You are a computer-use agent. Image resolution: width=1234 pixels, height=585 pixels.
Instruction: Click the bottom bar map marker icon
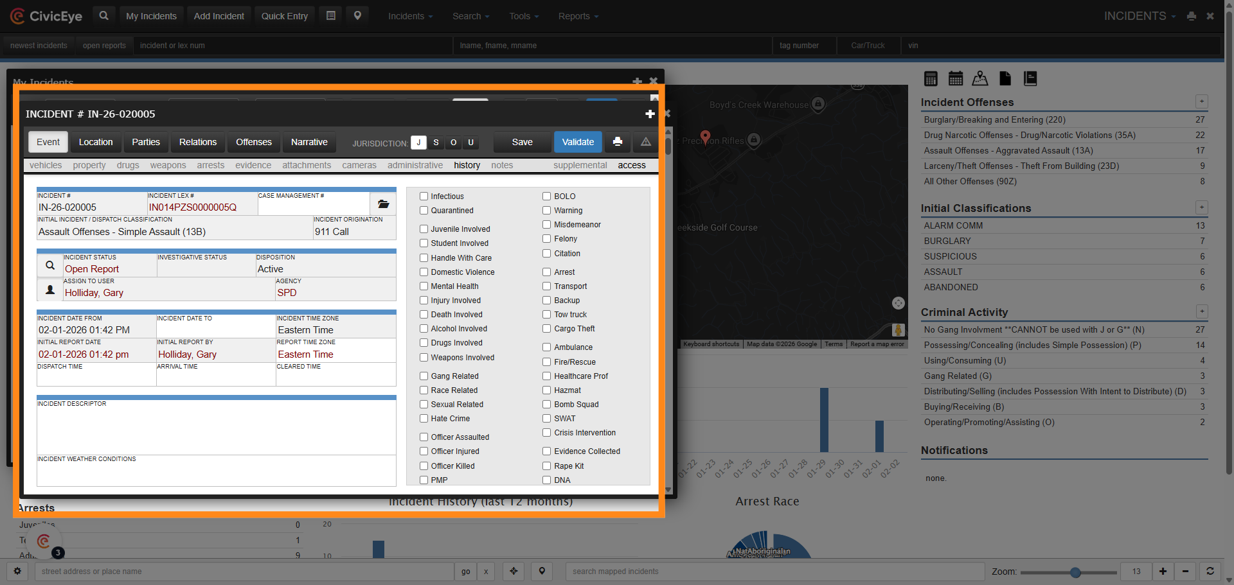coord(542,572)
